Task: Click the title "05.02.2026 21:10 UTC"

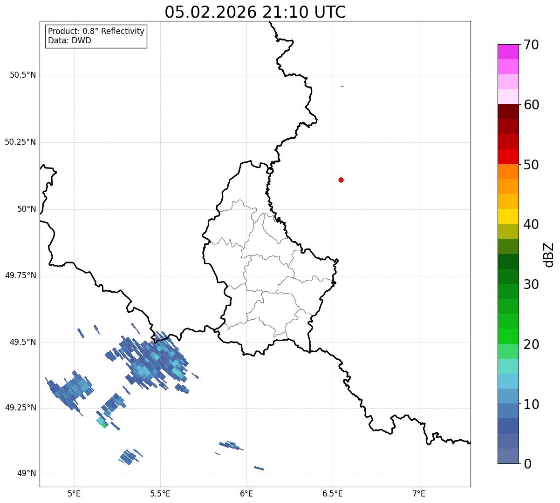Action: tap(255, 12)
